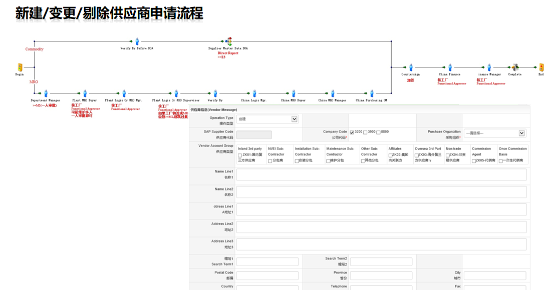Select Plant Logis Or MRO Supervisor icon
Screen dimensions: 546x290
pyautogui.click(x=176, y=93)
